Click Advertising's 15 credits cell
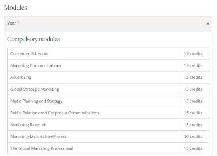Screen dimensions: 218x156 pos(195,77)
